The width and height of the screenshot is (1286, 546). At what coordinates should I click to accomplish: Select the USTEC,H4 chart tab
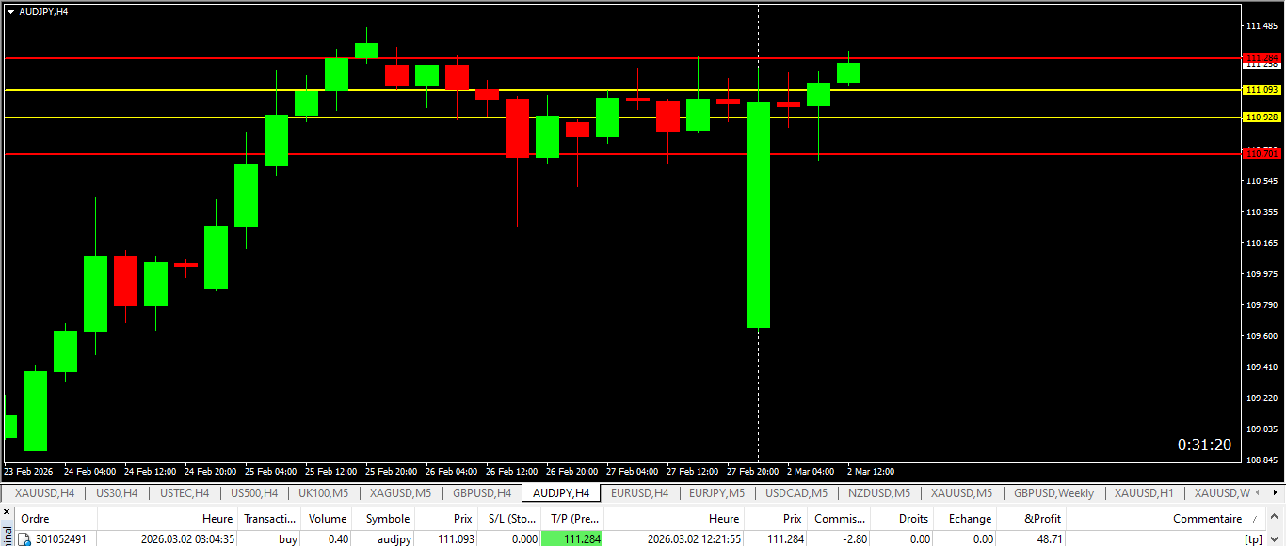(x=185, y=492)
